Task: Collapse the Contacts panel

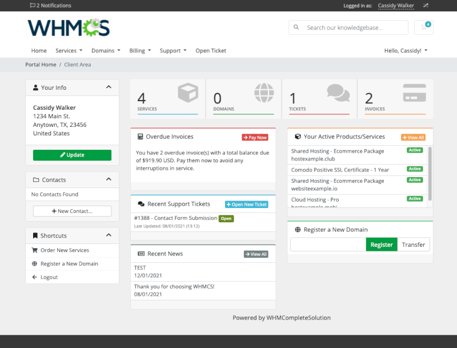Action: coord(109,179)
